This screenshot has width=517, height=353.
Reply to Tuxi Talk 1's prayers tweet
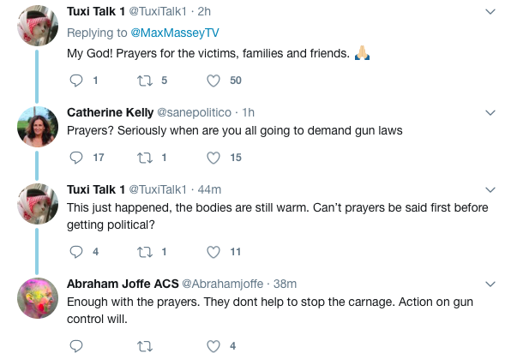tap(76, 81)
